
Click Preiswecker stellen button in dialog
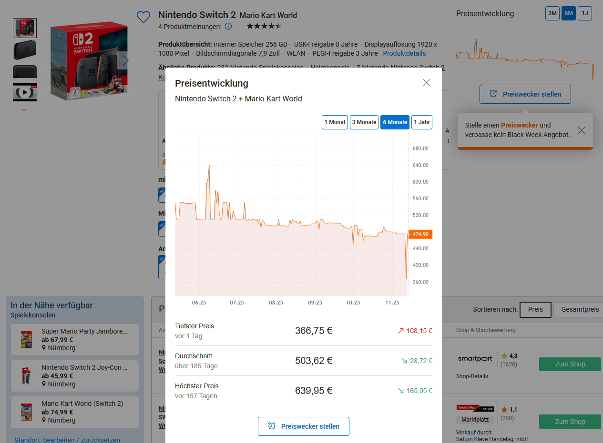[304, 426]
